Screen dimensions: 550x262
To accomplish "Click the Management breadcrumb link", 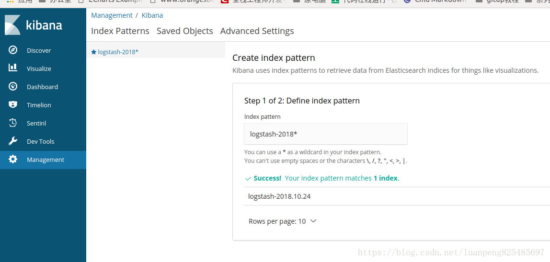I will (x=112, y=15).
